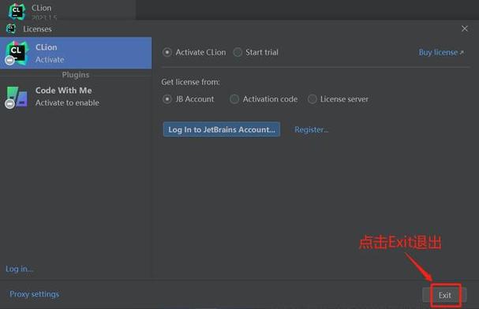The image size is (479, 309).
Task: Click Log In to JetBrains Account button
Action: 222,129
